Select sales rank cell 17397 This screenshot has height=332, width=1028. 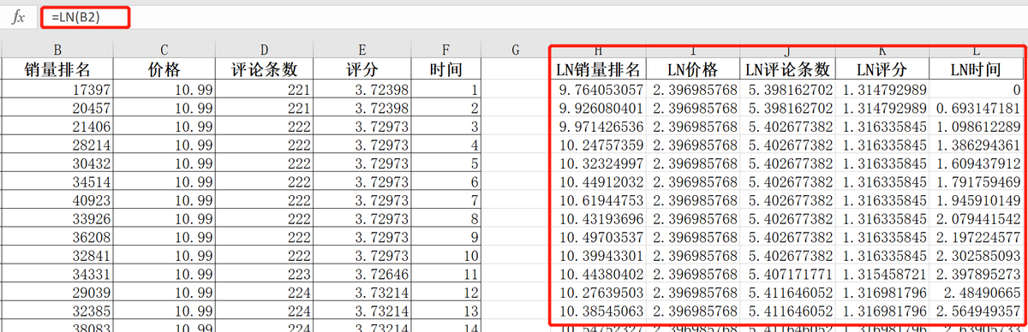pyautogui.click(x=57, y=89)
